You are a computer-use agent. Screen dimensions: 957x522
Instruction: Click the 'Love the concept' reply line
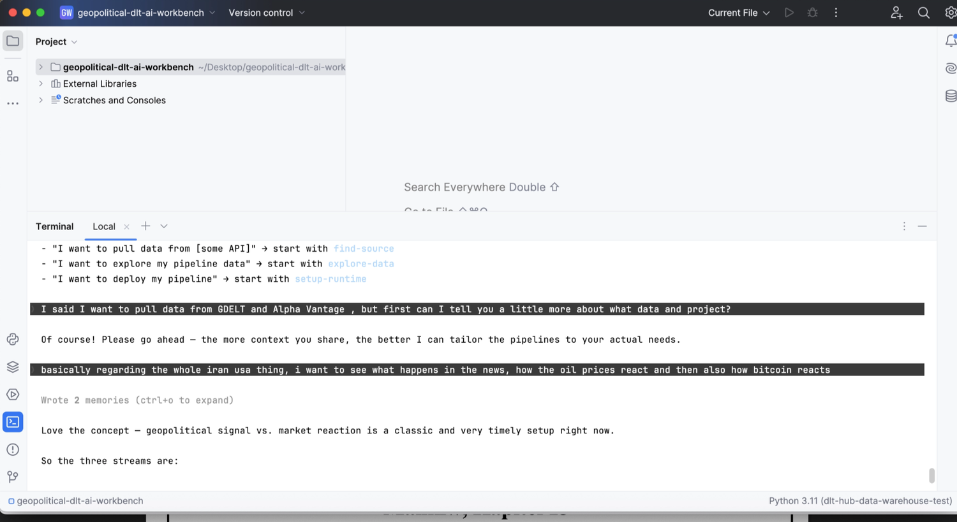click(x=327, y=431)
